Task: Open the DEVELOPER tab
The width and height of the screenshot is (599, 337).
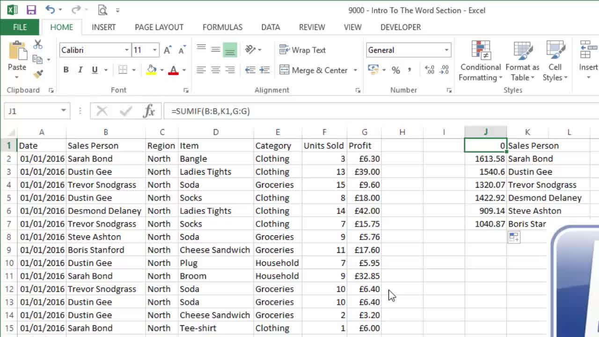Action: 401,27
